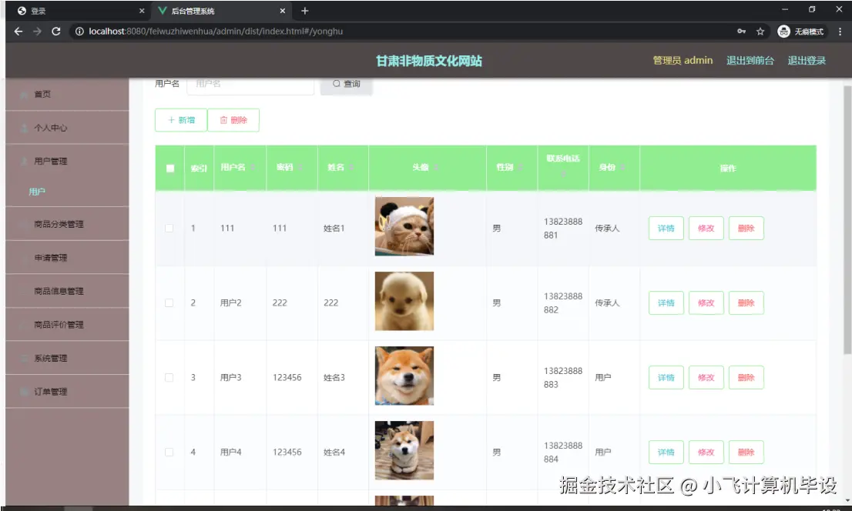
Task: Open 详情 for row 用户4
Action: click(666, 452)
